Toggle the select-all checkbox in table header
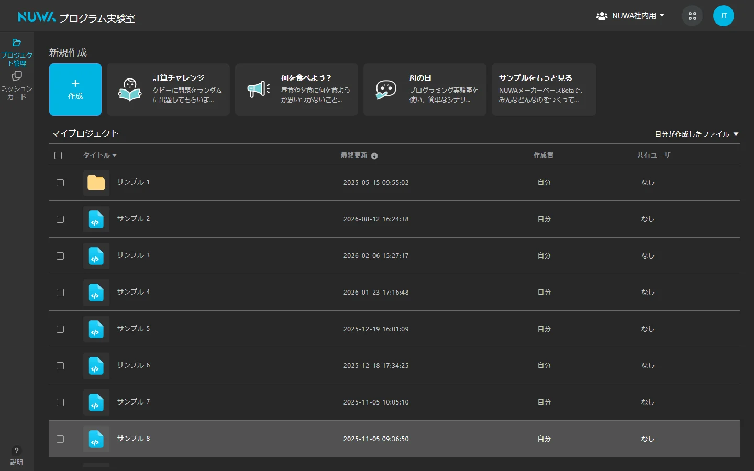Screen dimensions: 754x471 tap(58, 155)
